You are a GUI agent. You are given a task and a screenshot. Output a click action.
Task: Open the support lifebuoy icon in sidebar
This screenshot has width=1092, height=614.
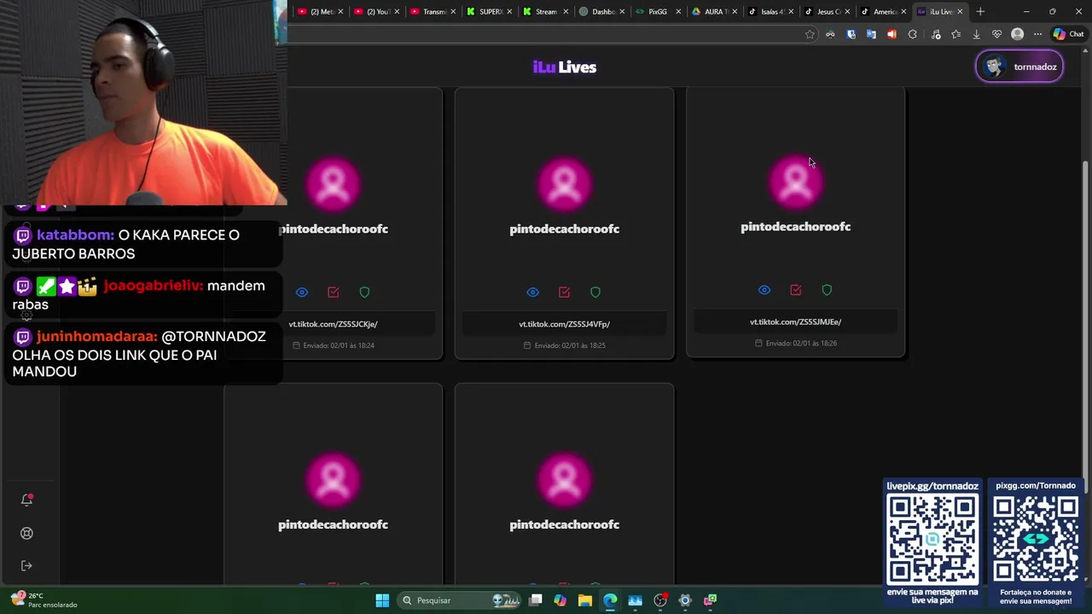coord(26,533)
